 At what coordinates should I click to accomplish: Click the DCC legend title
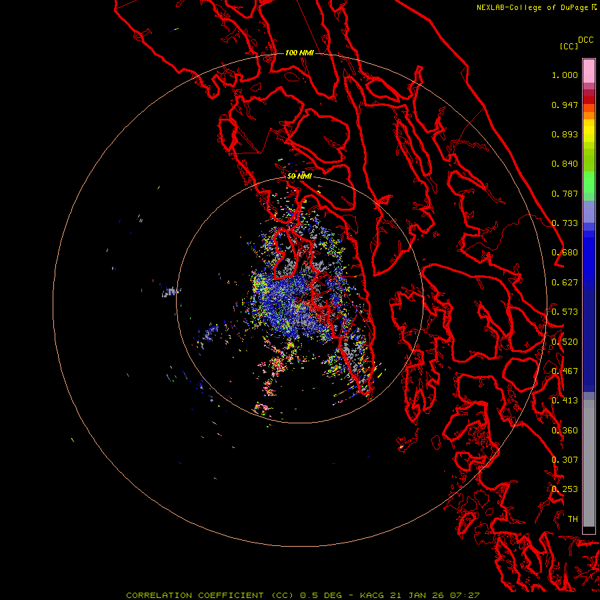tap(585, 40)
